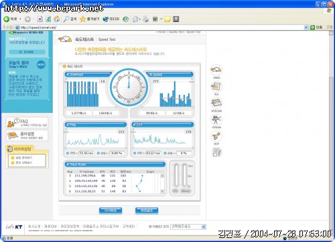Open the Edit button dropdown arrow
This screenshot has width=335, height=242.
pyautogui.click(x=161, y=19)
